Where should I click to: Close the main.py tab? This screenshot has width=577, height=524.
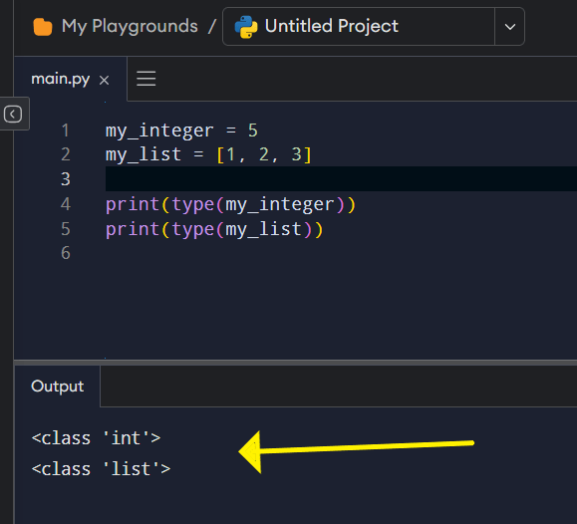coord(105,80)
